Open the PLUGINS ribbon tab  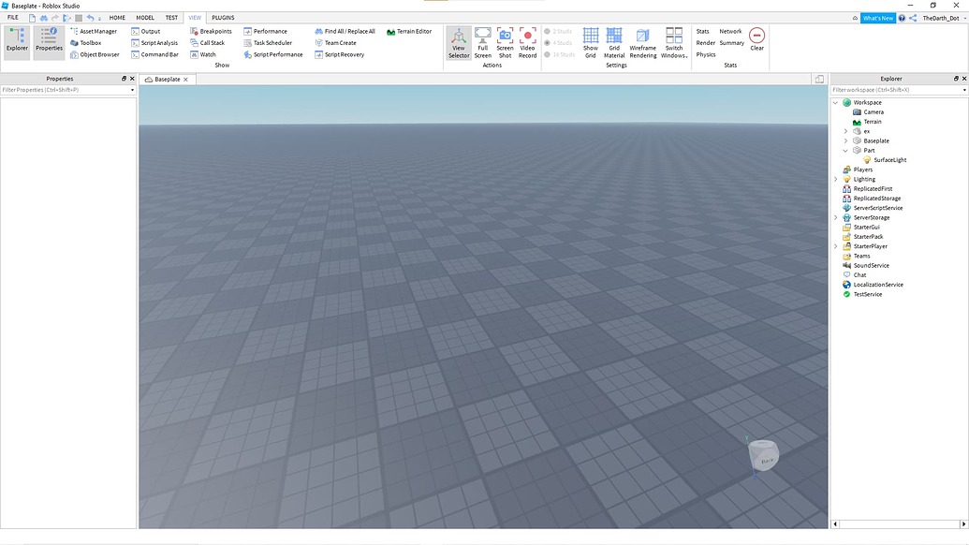point(222,17)
